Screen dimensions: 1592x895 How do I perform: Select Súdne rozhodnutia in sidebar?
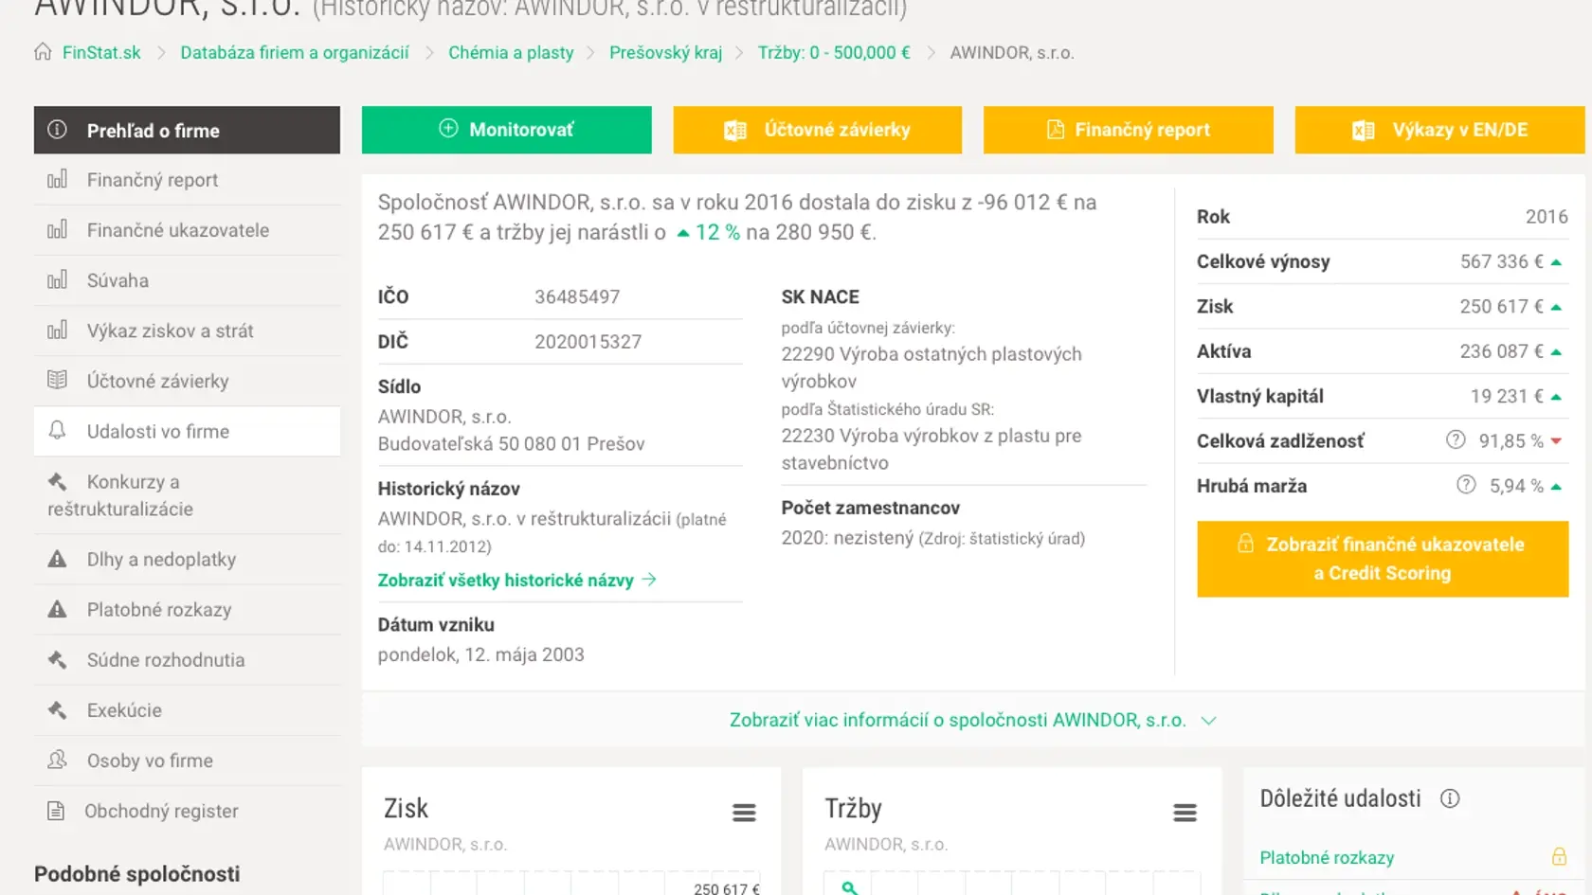[x=187, y=659]
